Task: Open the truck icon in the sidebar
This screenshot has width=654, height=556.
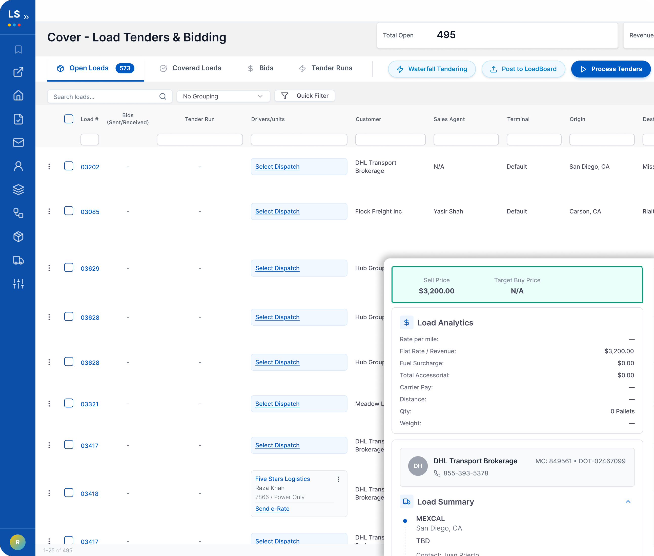Action: tap(18, 260)
